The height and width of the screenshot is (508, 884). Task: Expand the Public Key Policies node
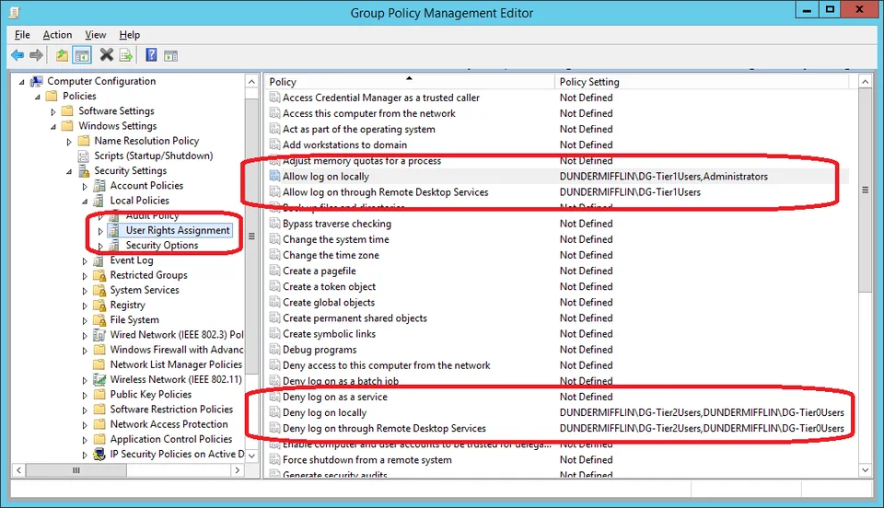click(x=85, y=396)
